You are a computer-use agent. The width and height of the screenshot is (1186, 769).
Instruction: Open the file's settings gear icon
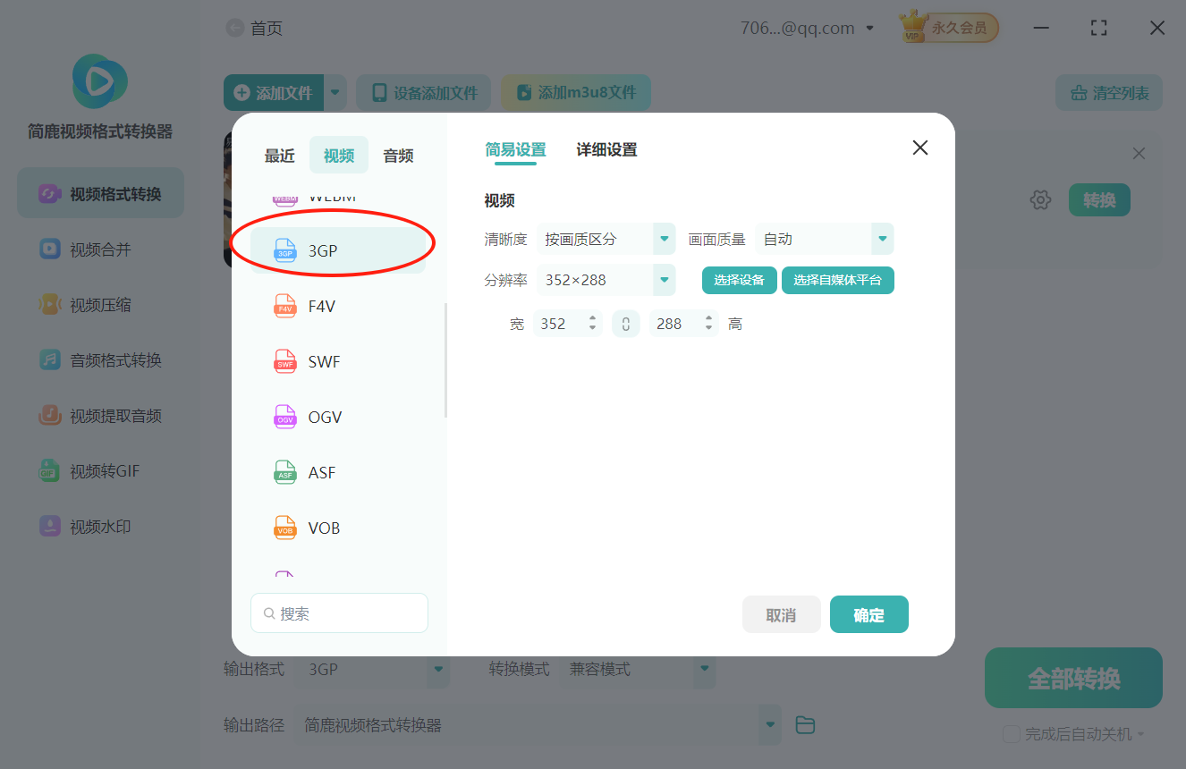click(1040, 199)
